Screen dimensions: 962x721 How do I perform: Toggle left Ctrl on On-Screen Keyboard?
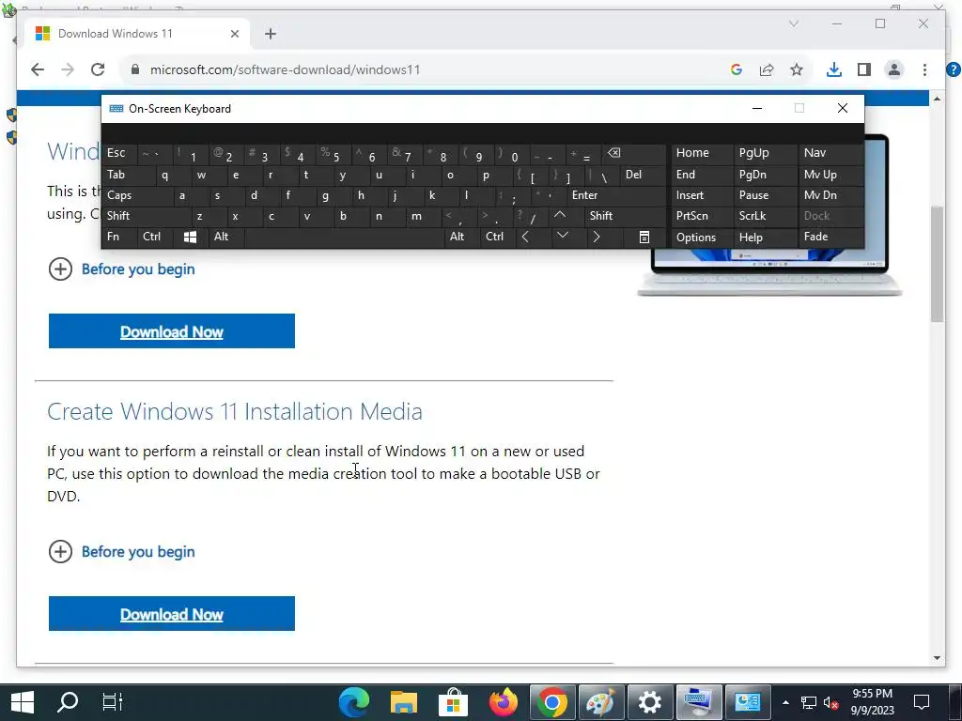pyautogui.click(x=156, y=237)
